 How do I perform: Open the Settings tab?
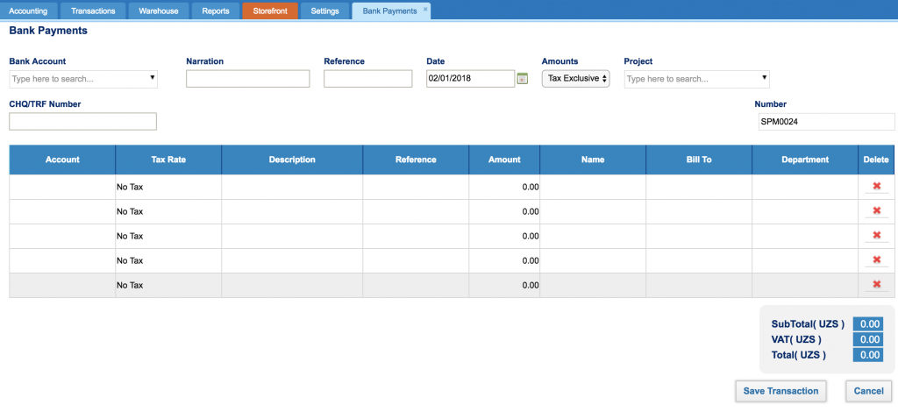pos(324,11)
